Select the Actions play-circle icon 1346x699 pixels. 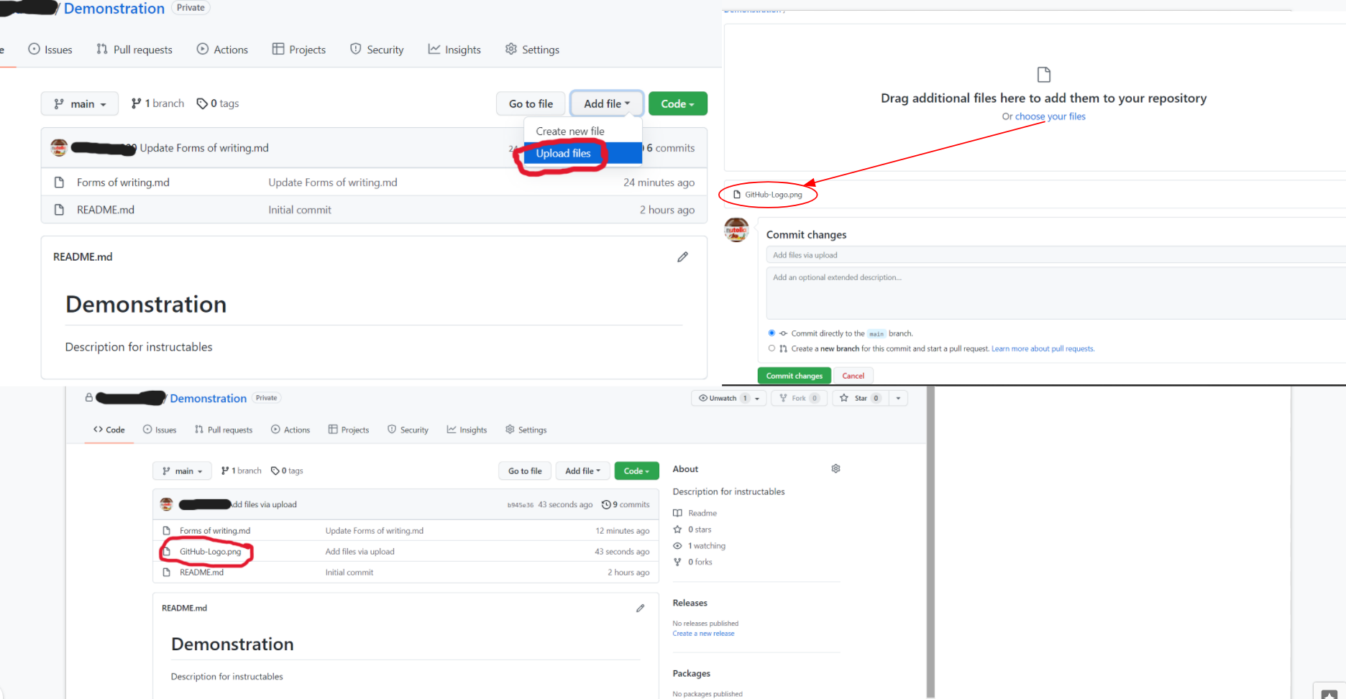tap(202, 49)
